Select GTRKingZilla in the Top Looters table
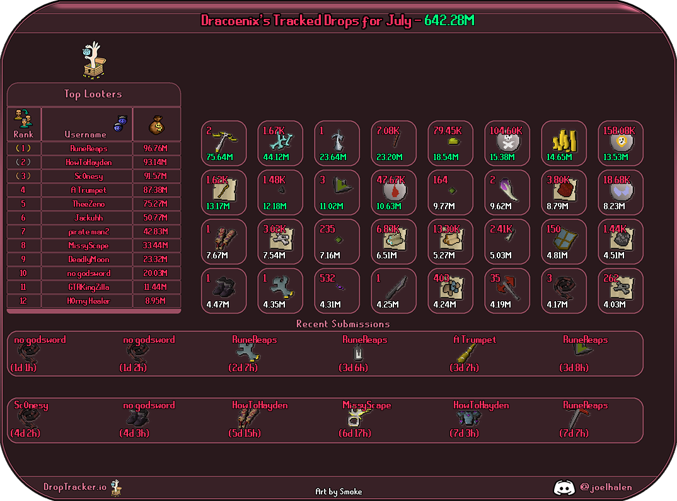The height and width of the screenshot is (501, 677). (x=88, y=287)
